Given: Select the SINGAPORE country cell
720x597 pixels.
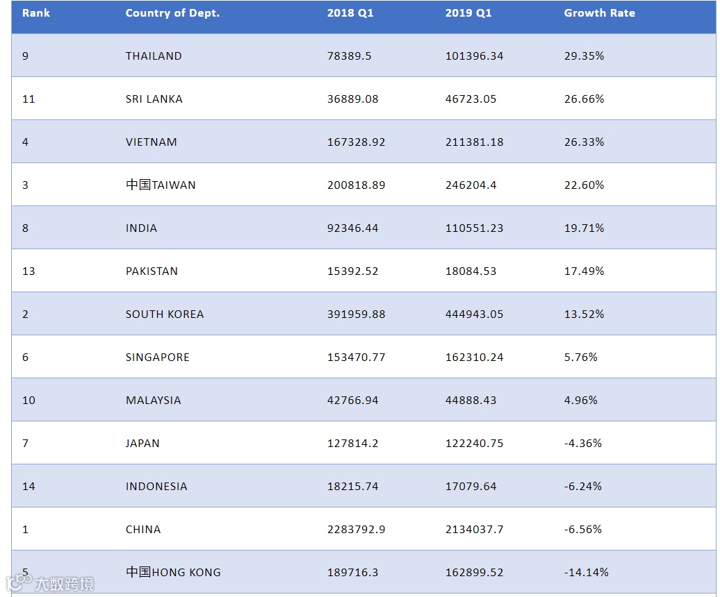Looking at the screenshot, I should click(x=158, y=358).
